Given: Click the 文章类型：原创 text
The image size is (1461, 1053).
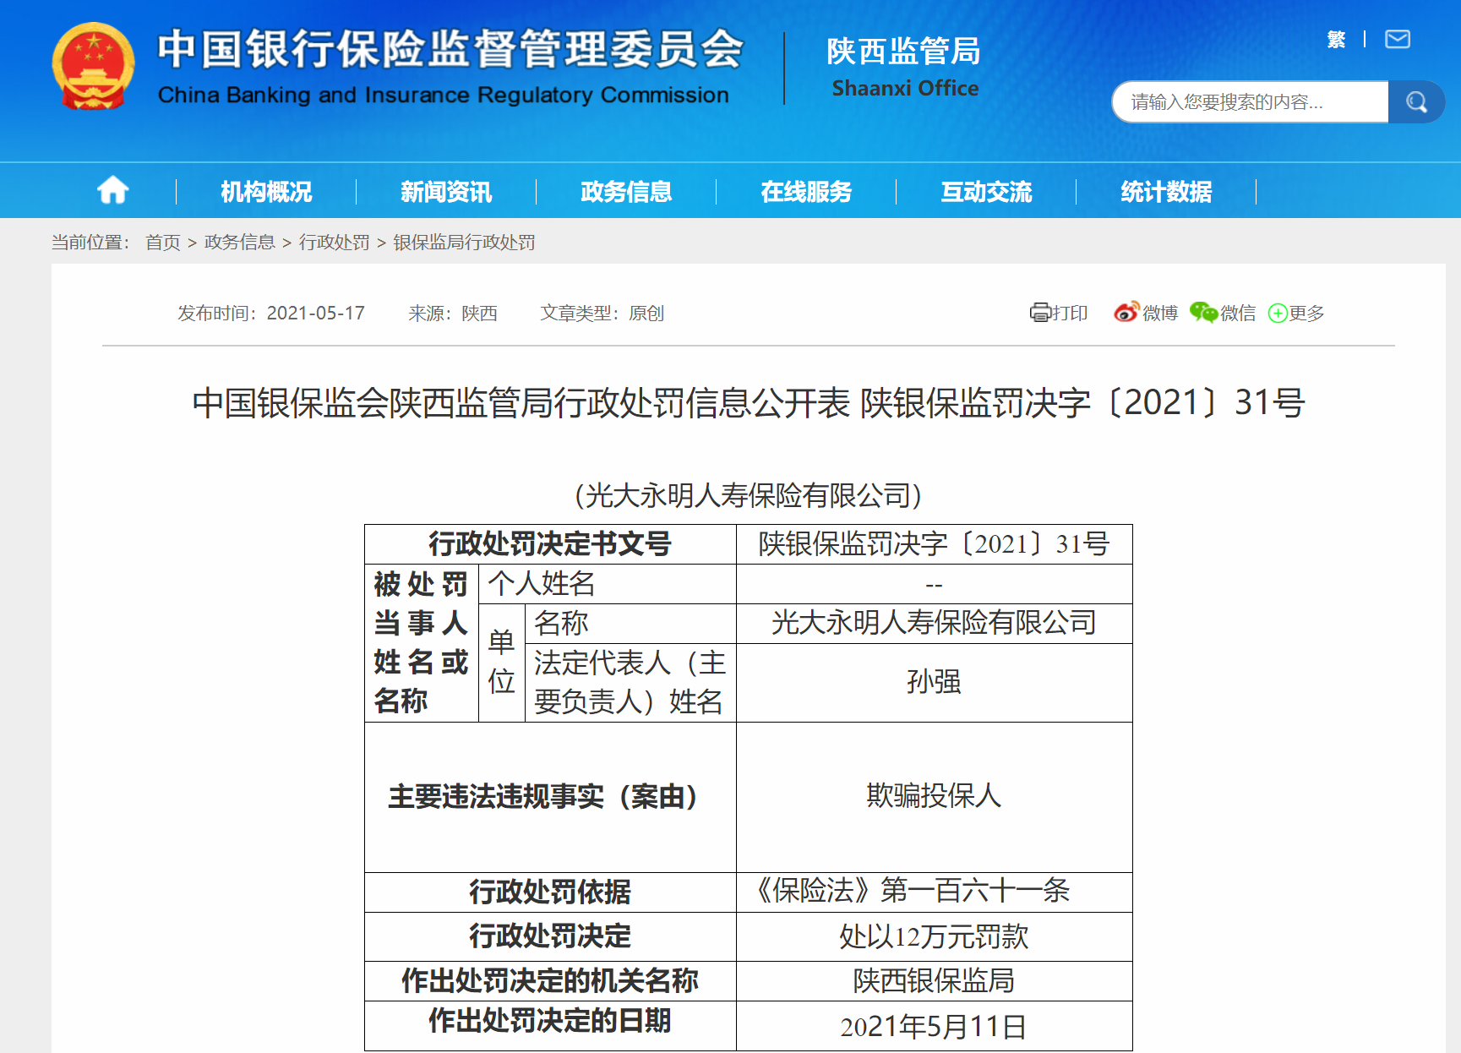Looking at the screenshot, I should 602,314.
